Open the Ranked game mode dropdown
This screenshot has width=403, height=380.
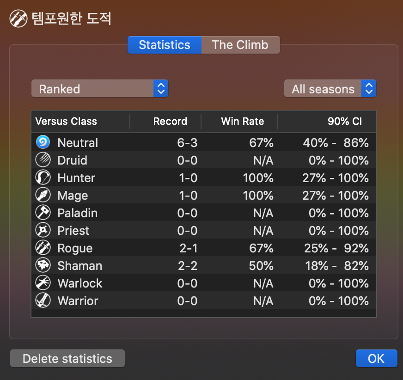coord(100,88)
